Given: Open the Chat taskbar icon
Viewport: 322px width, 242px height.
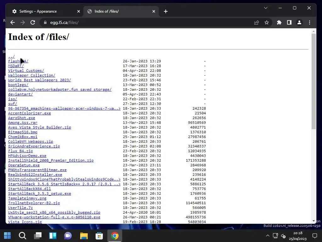Looking at the screenshot, I should pos(68,236).
